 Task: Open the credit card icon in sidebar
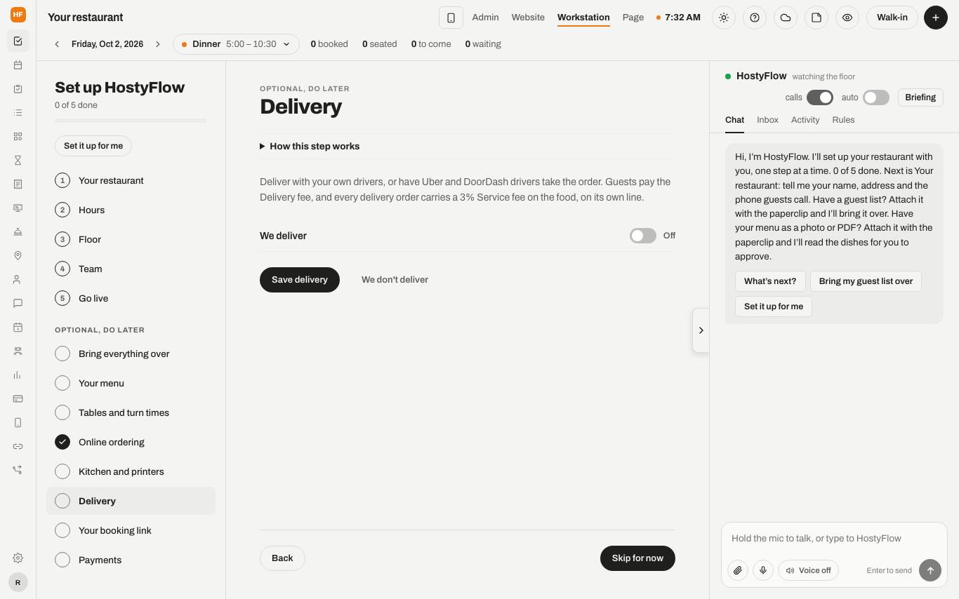click(x=18, y=399)
